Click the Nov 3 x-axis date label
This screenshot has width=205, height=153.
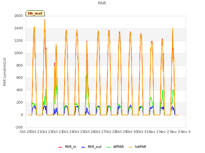[175, 132]
